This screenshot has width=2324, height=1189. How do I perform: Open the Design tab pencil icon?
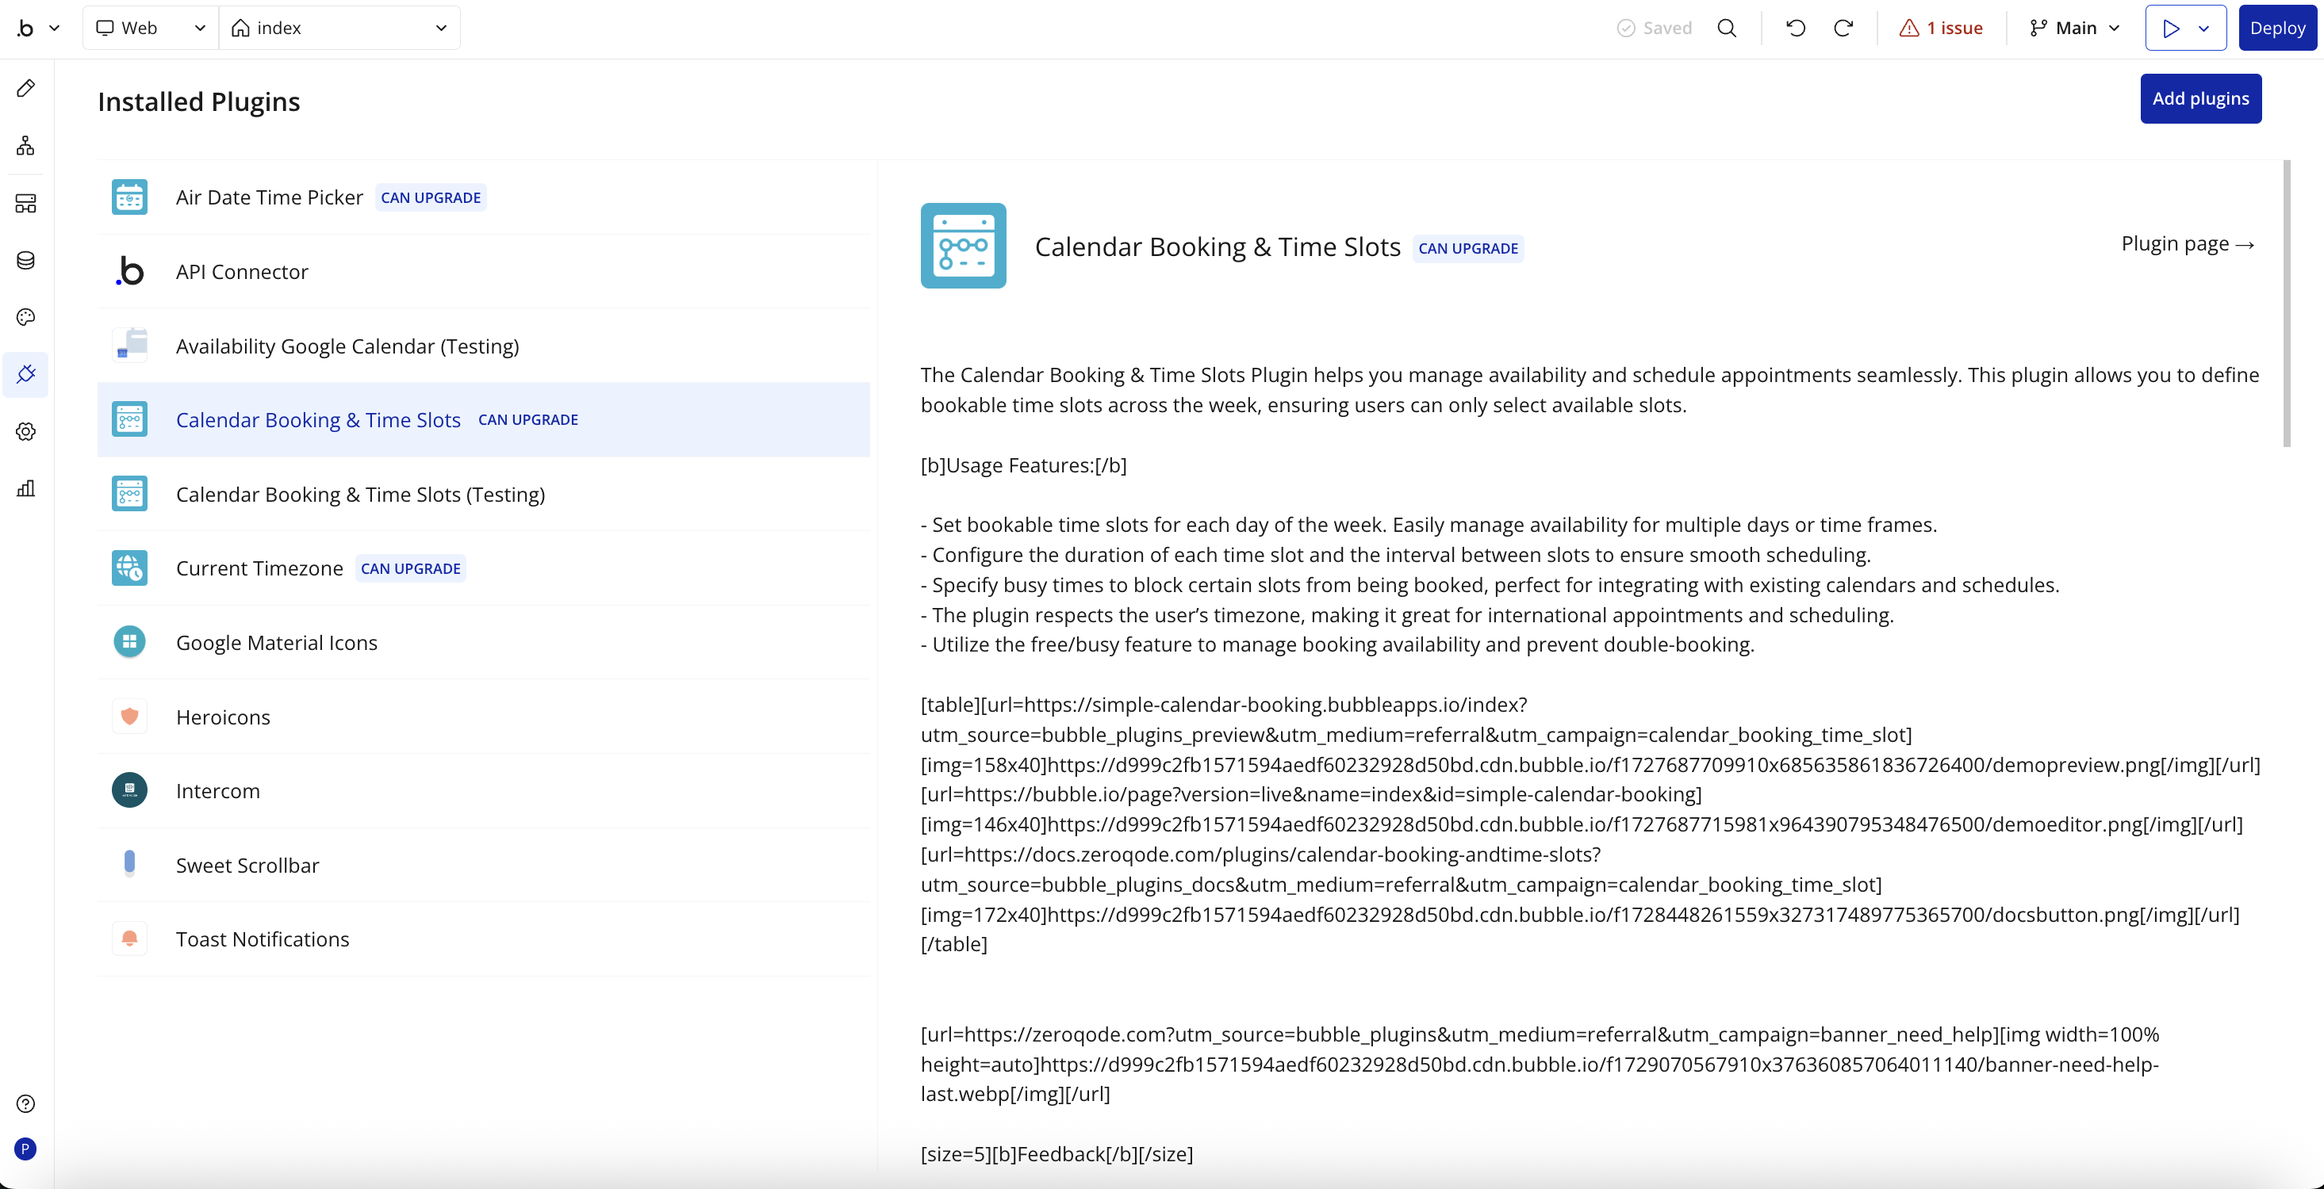pos(25,88)
